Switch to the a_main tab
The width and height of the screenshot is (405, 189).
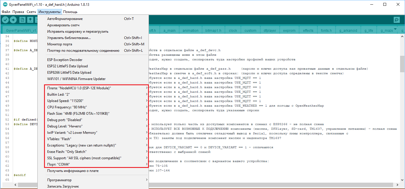point(169,30)
